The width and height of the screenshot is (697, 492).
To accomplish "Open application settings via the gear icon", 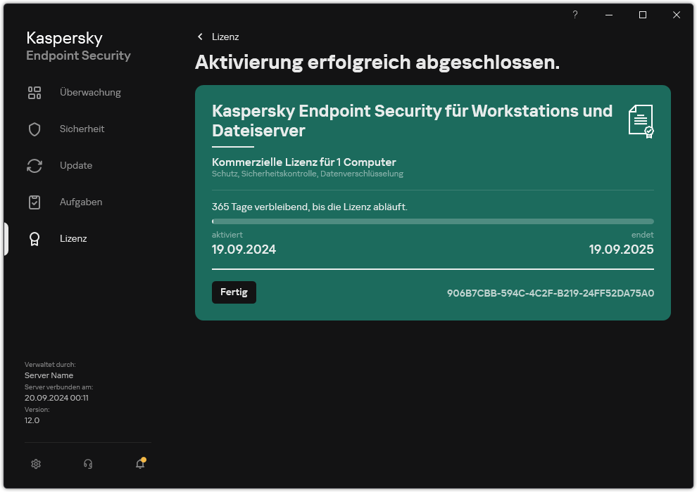I will [36, 464].
